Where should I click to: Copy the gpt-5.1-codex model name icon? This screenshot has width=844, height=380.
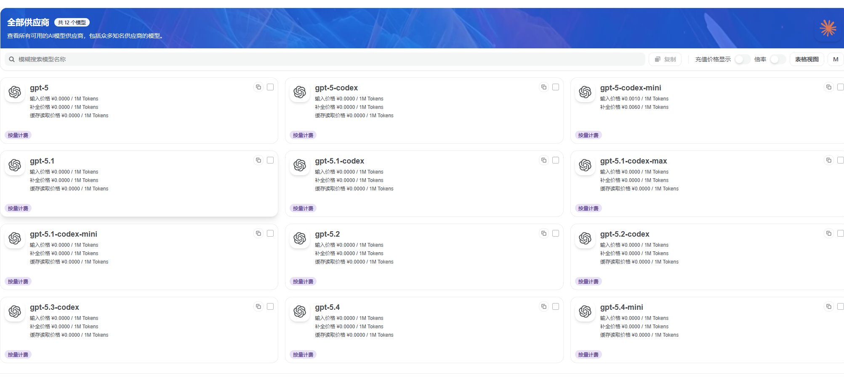click(544, 160)
